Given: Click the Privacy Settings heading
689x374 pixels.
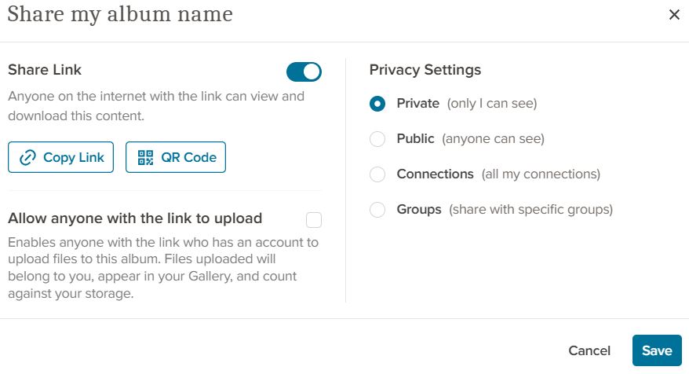Looking at the screenshot, I should tap(425, 69).
